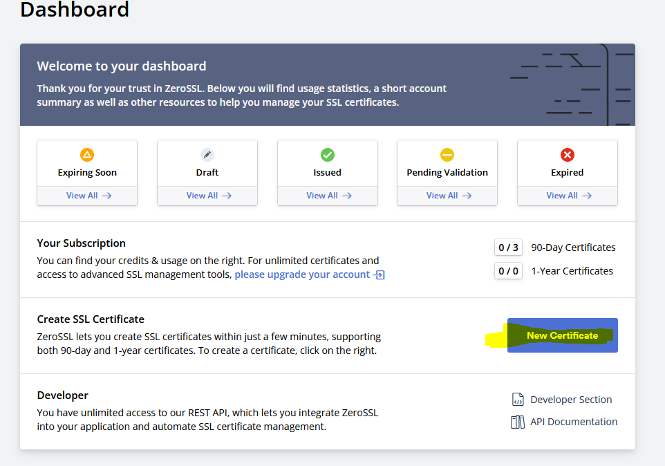The image size is (665, 466).
Task: Click the 0 / 0 1-Year Certificates counter
Action: point(508,271)
